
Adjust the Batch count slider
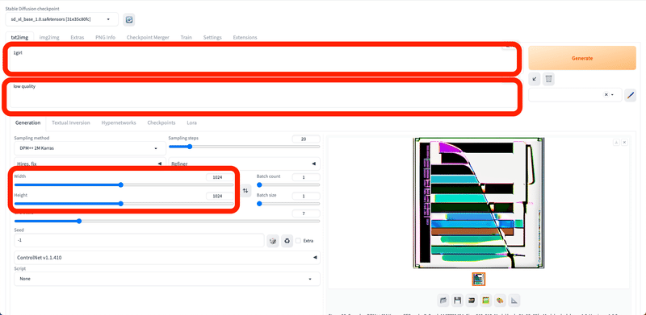click(x=288, y=185)
